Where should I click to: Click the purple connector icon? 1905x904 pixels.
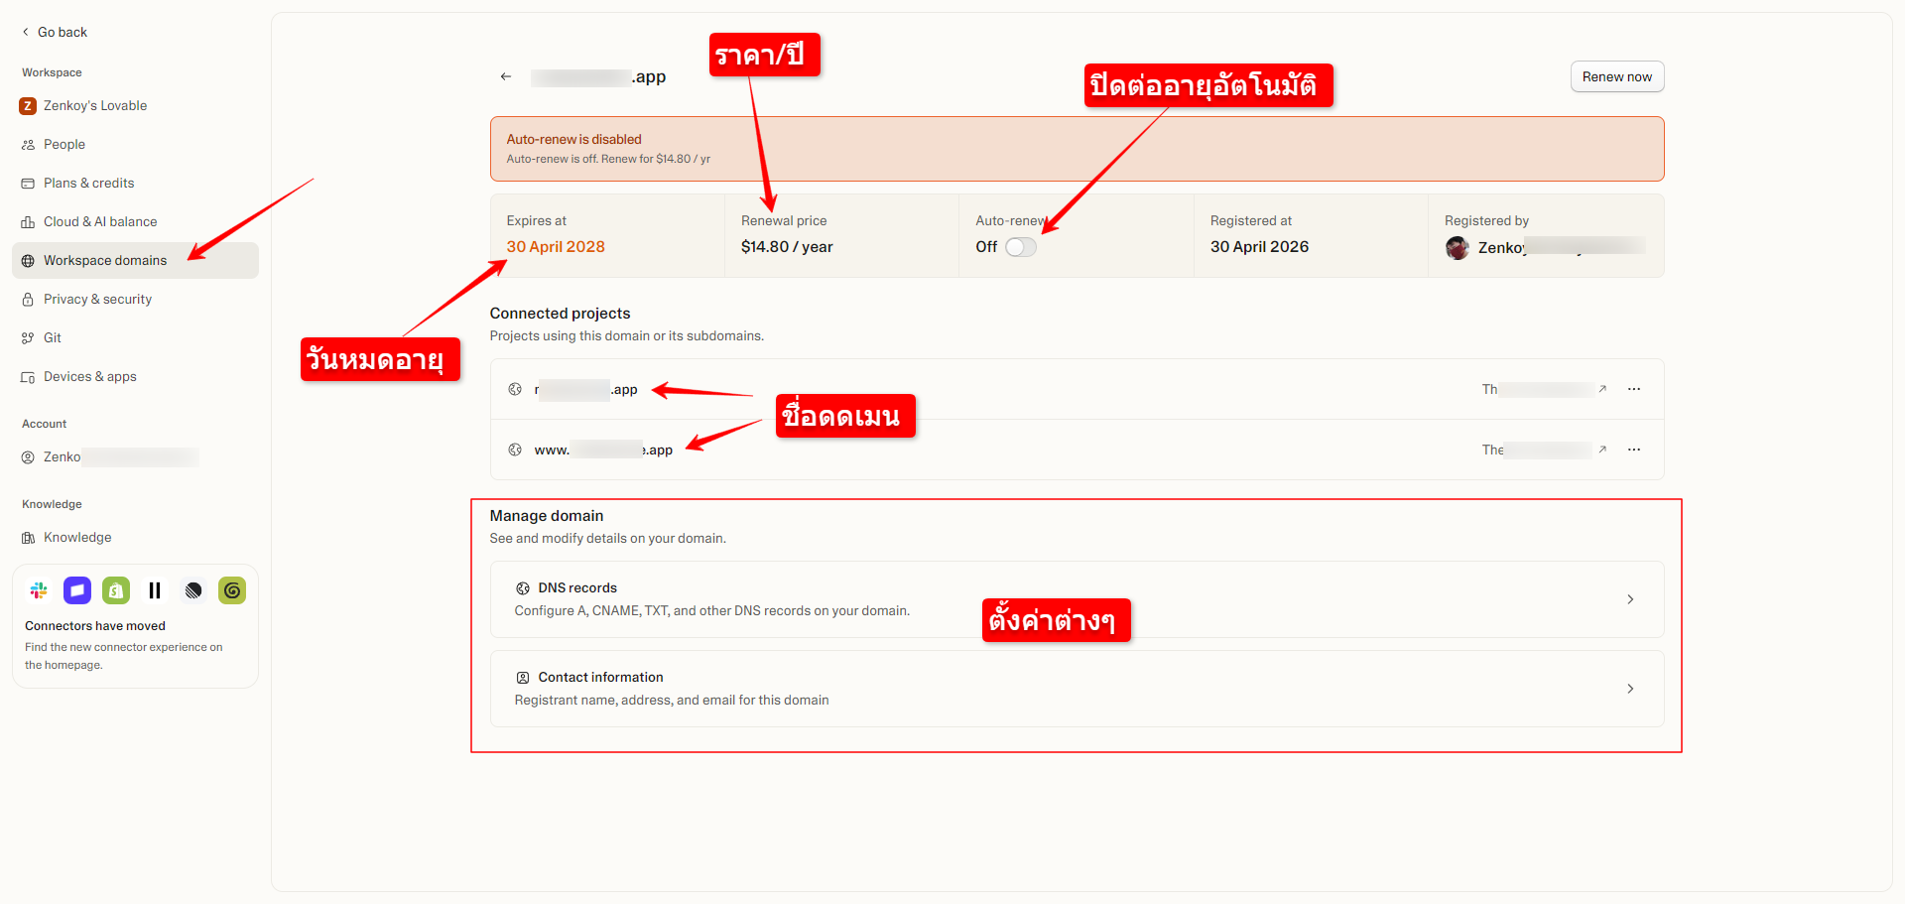tap(77, 590)
